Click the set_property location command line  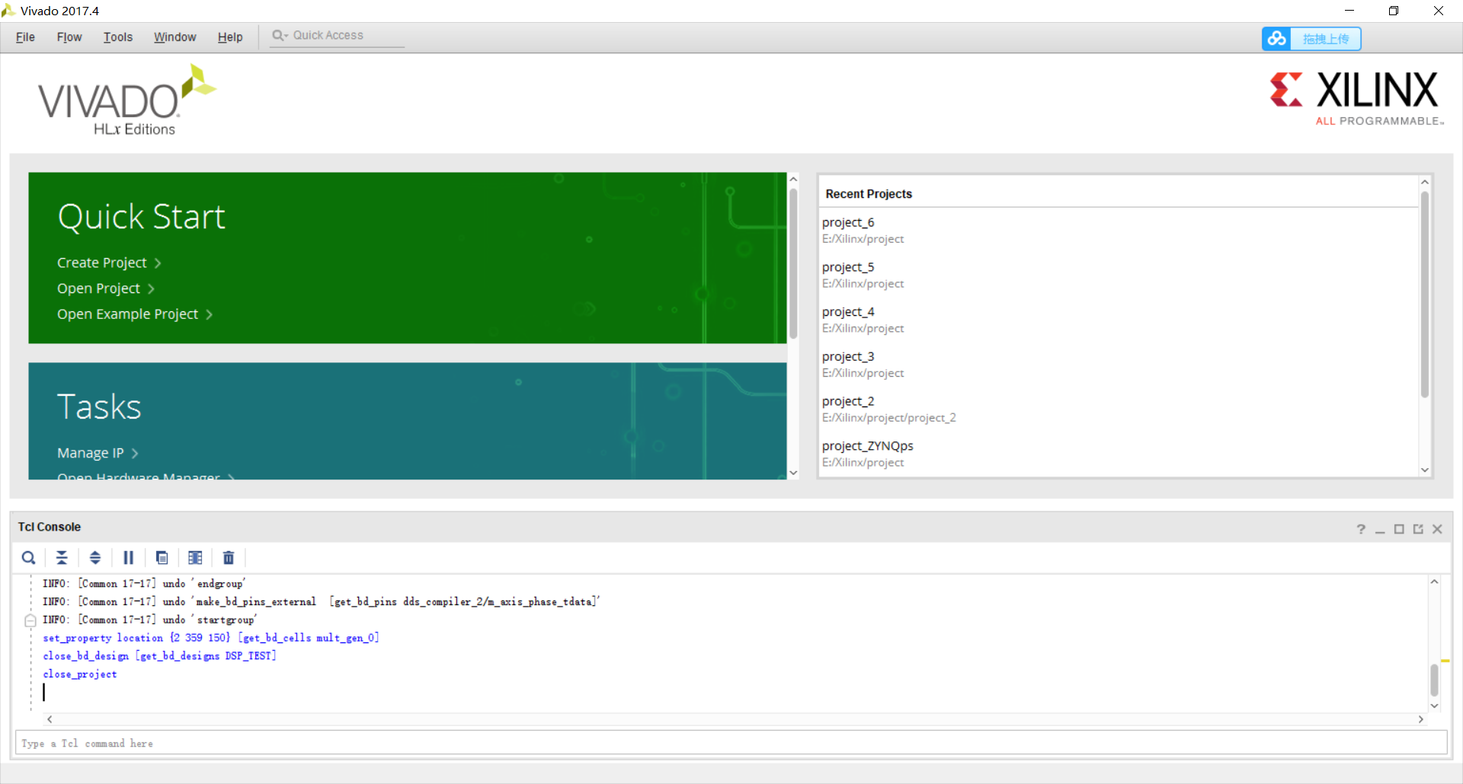pyautogui.click(x=211, y=638)
